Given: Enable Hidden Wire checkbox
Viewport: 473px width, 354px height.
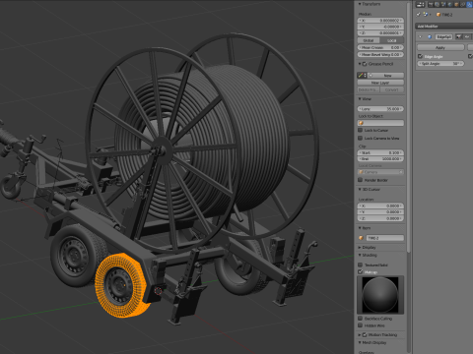Looking at the screenshot, I should [x=361, y=325].
